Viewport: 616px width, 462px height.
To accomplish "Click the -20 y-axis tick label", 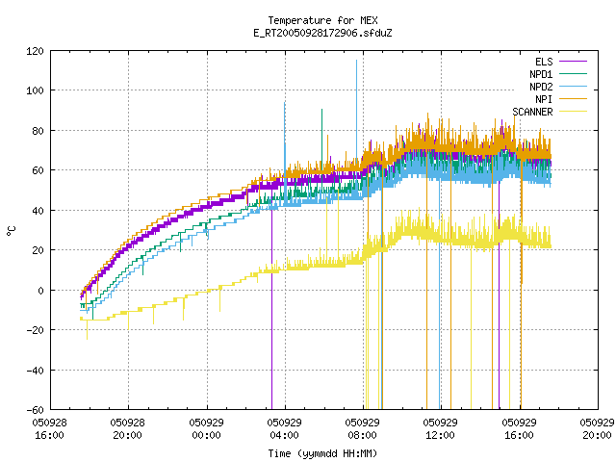I will click(35, 330).
